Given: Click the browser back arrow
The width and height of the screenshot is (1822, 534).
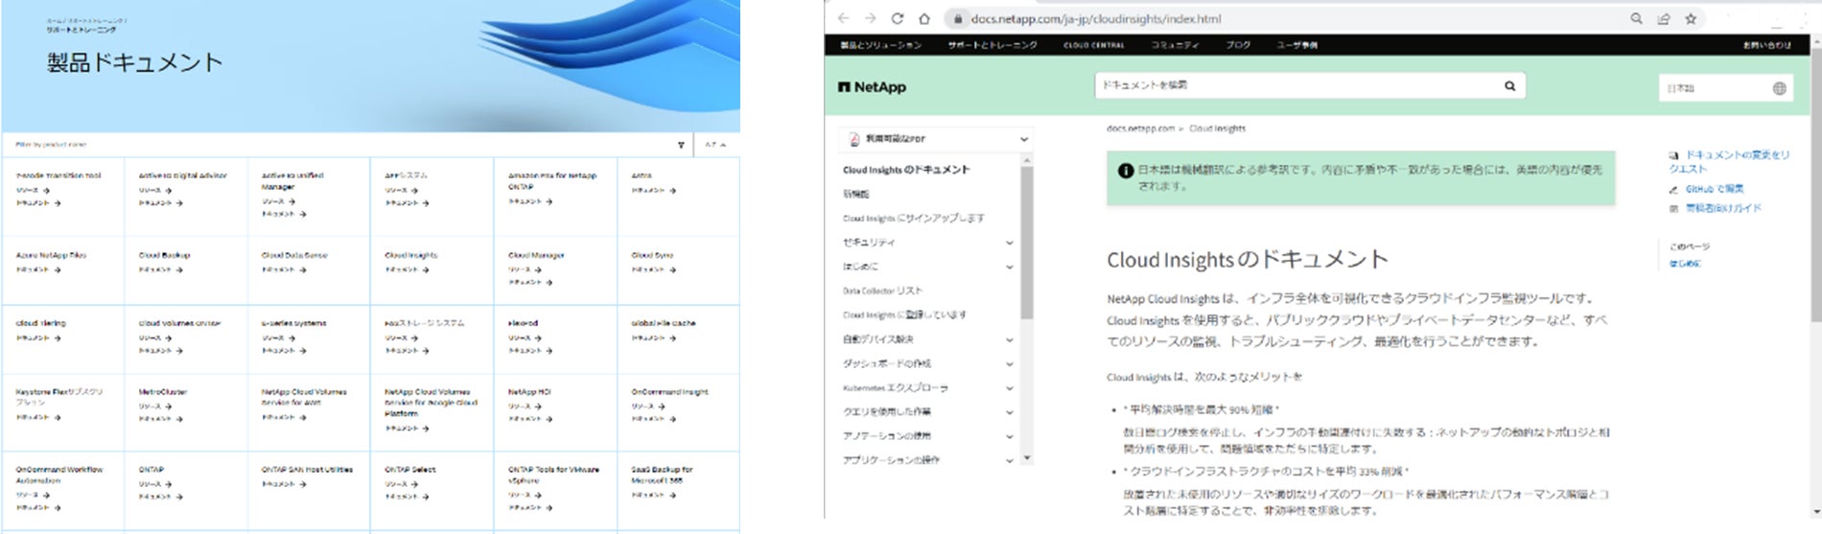Looking at the screenshot, I should [x=843, y=18].
